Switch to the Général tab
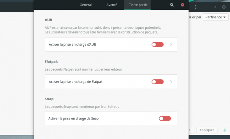 point(85,5)
